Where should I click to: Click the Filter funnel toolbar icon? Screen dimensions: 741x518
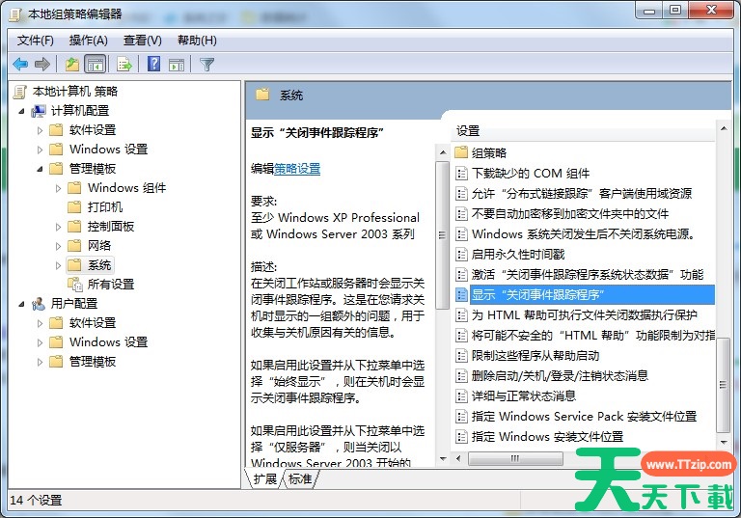click(206, 65)
